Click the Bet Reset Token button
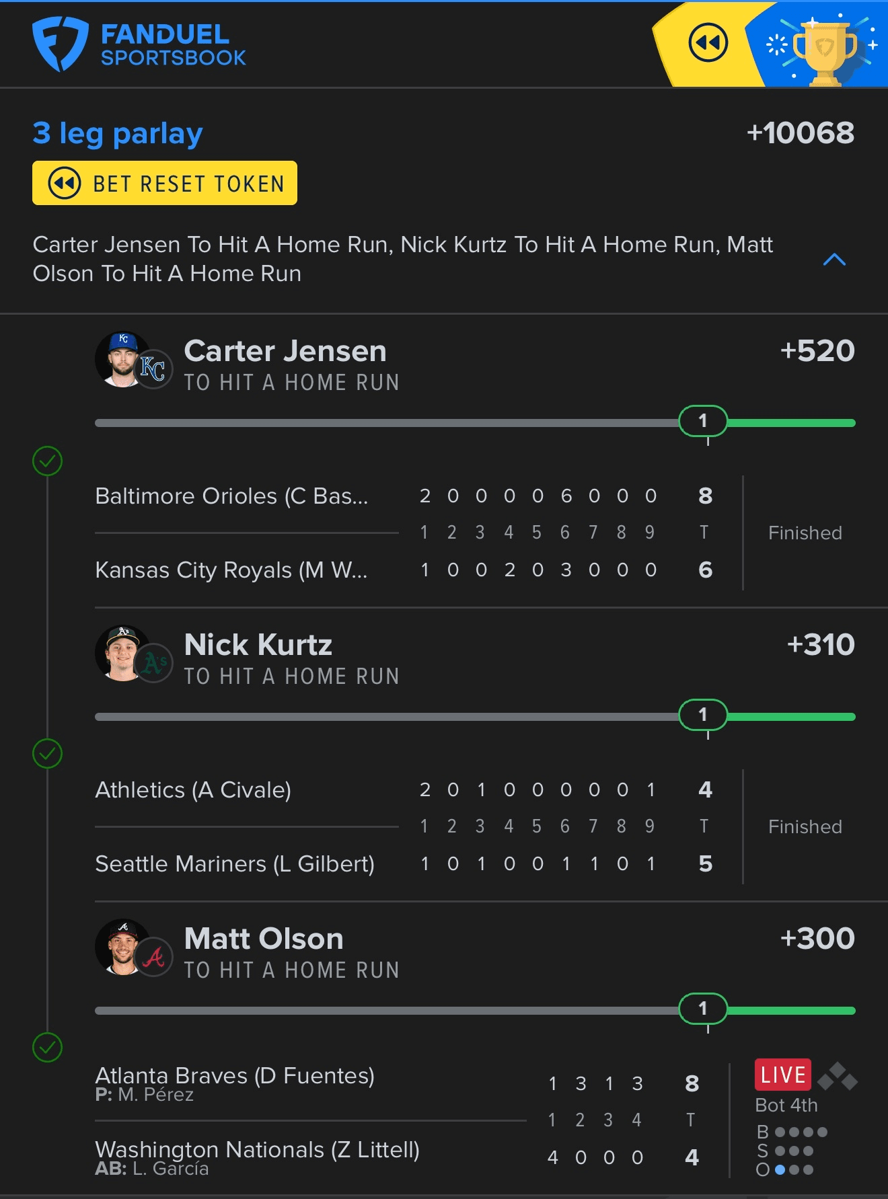 165,183
